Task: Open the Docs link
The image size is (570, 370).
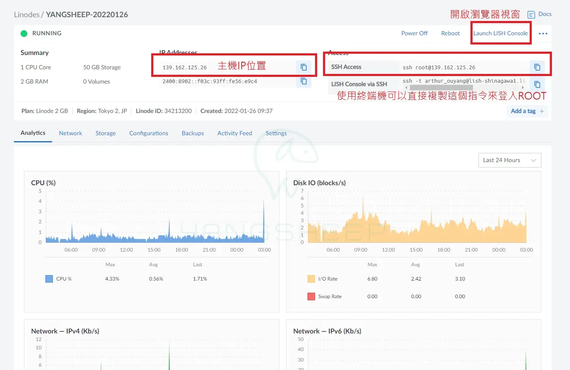Action: pos(545,14)
